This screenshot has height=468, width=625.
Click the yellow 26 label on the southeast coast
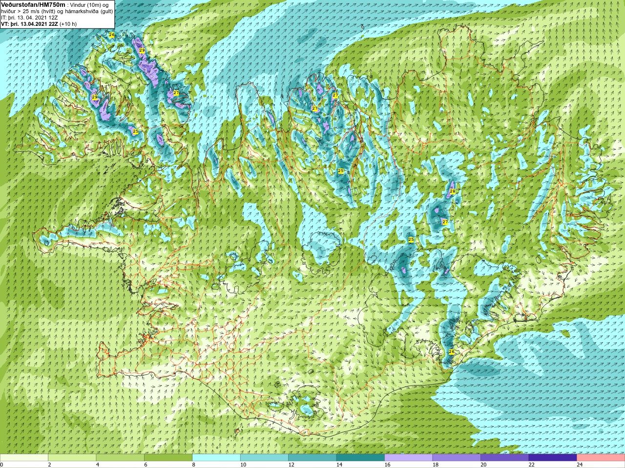(452, 352)
